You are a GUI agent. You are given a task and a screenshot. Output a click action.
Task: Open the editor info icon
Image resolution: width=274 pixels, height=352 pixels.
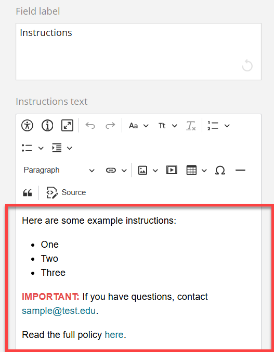47,125
